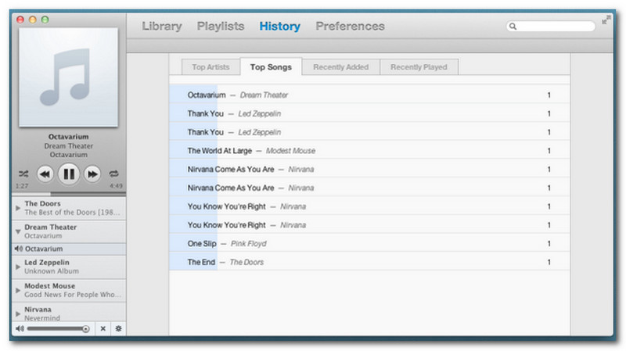Click "Dream Theater" under now playing title

(x=69, y=146)
